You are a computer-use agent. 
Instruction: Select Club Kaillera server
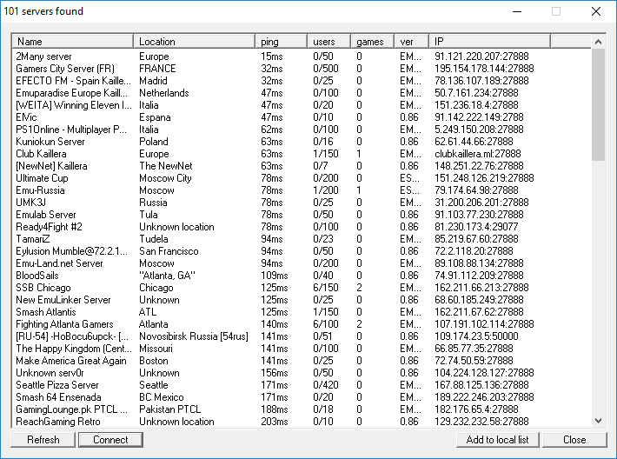tap(302, 154)
